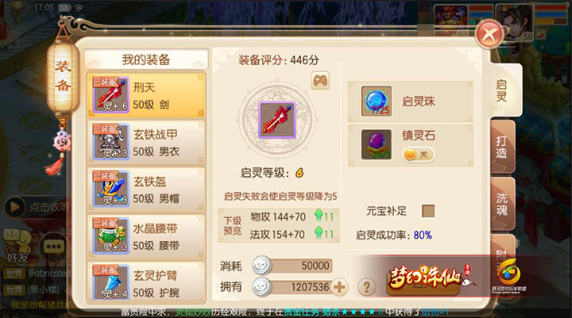The height and width of the screenshot is (318, 572).
Task: Select 玄灵护臂 bracer in equipment list
Action: (x=146, y=283)
